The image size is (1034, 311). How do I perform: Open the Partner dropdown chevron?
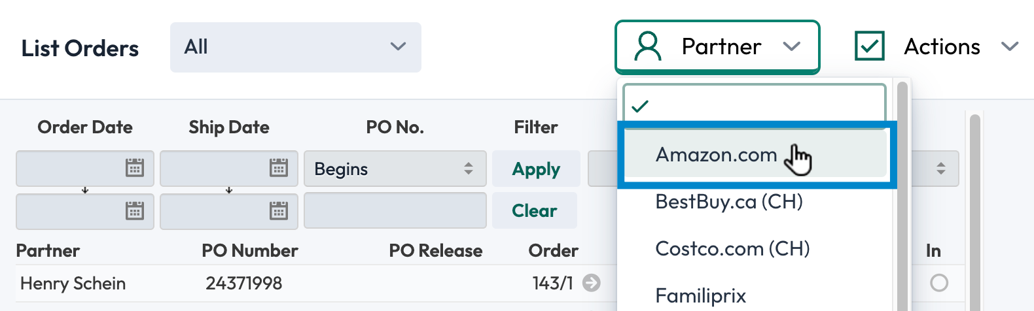point(792,47)
